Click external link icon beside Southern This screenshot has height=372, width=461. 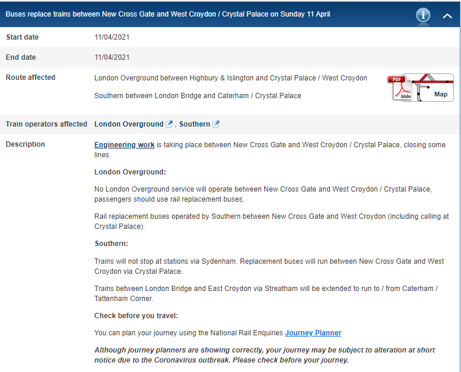216,124
